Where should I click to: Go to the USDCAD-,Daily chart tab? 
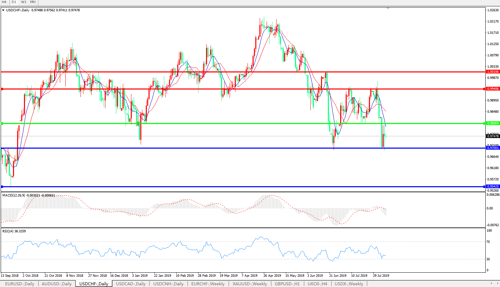pos(131,284)
